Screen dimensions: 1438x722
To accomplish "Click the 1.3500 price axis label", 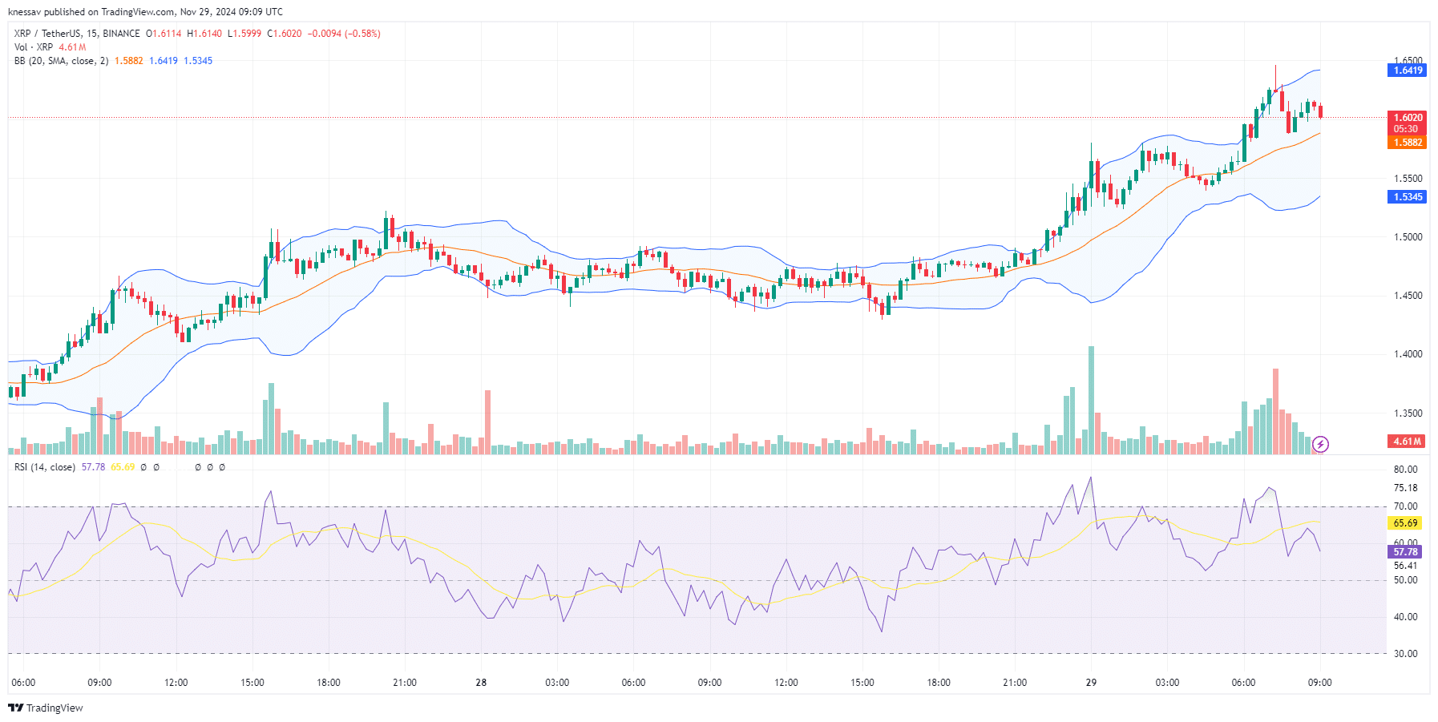I will point(1408,413).
